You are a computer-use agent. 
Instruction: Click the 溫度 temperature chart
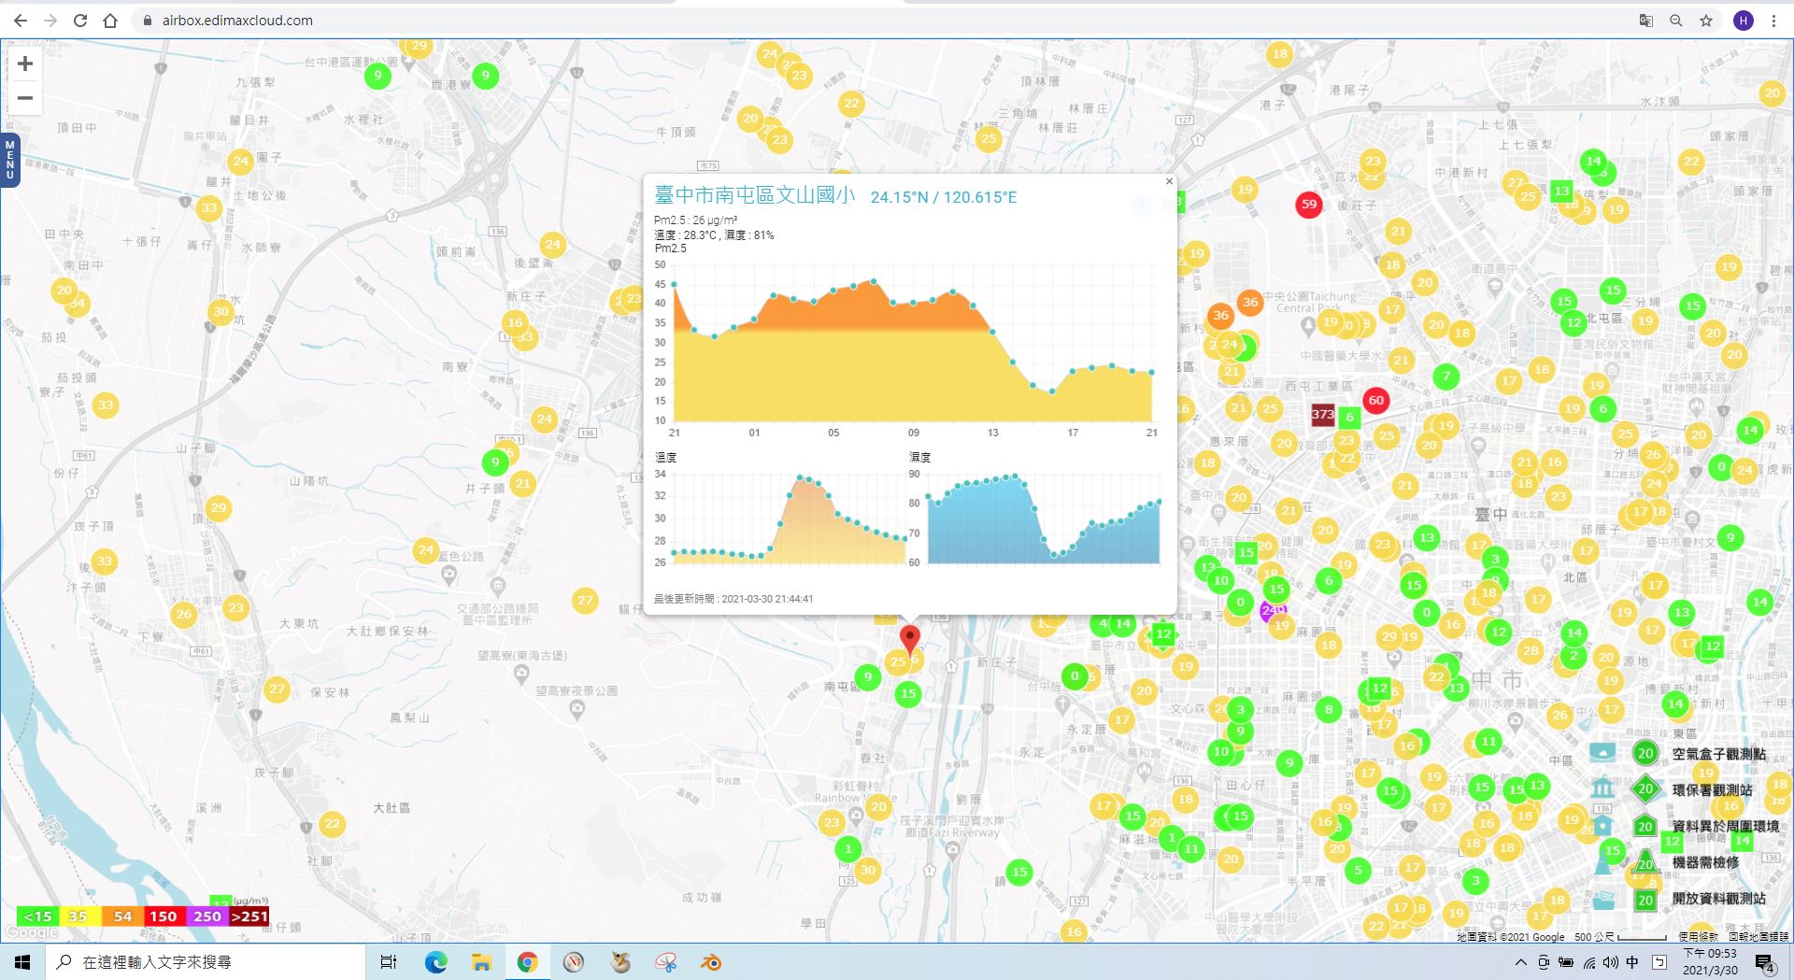click(x=780, y=517)
